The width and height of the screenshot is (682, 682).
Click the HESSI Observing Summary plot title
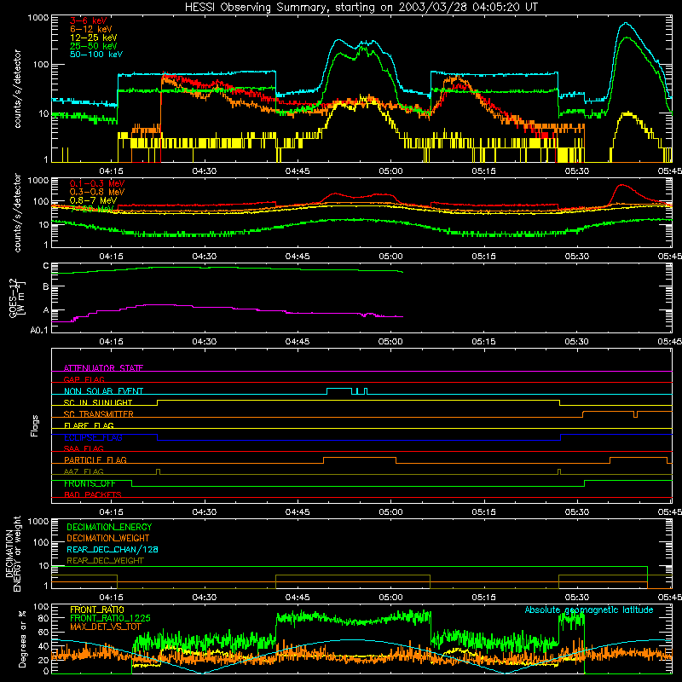pos(361,8)
